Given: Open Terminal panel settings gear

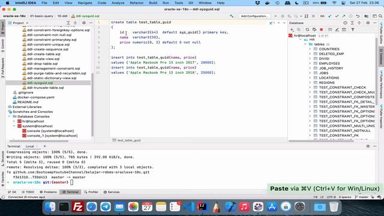Looking at the screenshot, I should pos(368,146).
